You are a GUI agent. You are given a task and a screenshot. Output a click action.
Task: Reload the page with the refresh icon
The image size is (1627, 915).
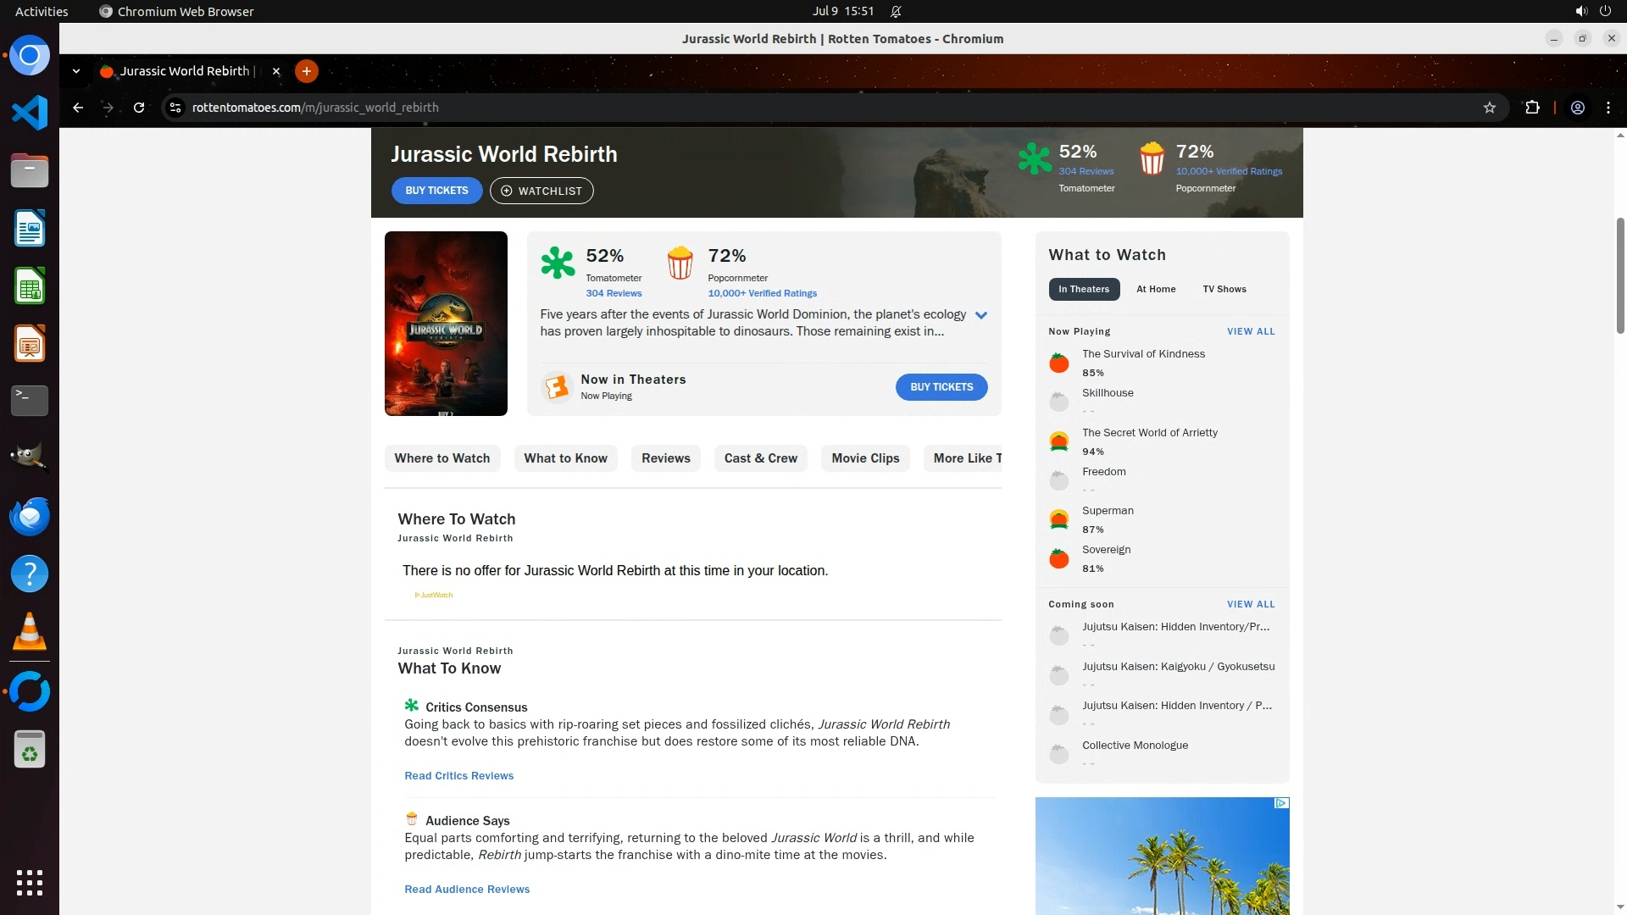coord(139,108)
